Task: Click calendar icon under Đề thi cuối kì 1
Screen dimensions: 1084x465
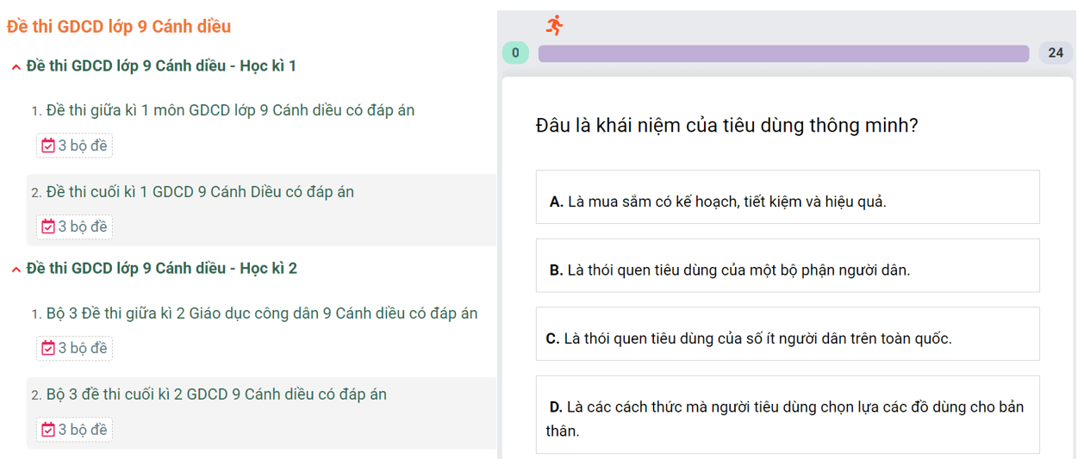Action: click(48, 226)
